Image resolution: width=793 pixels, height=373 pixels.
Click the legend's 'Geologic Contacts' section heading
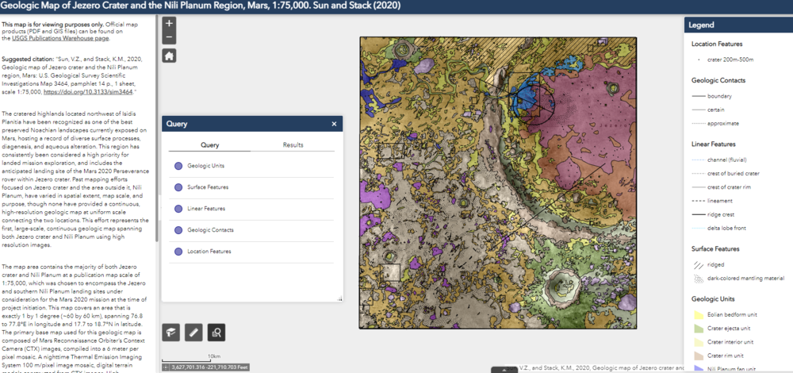718,80
